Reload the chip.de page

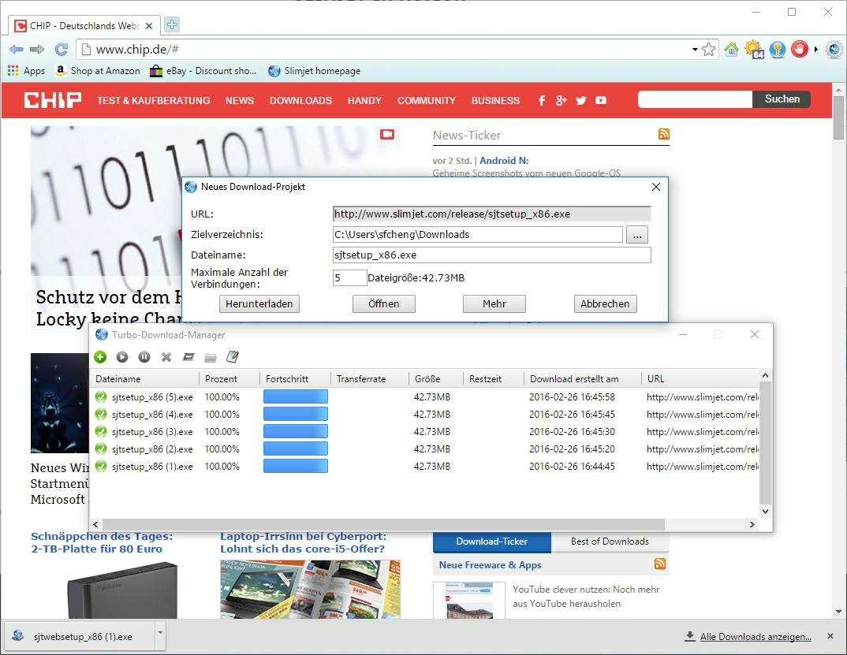point(61,50)
